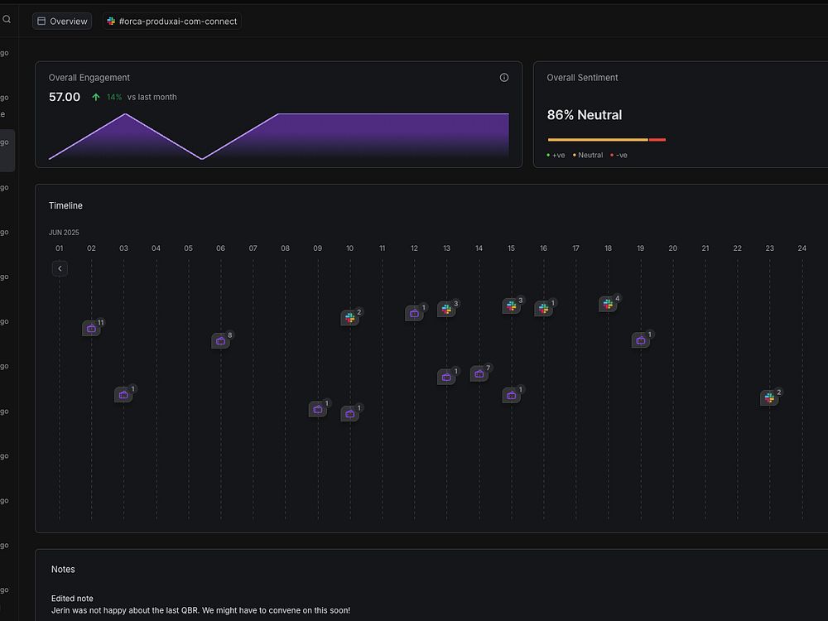Open the Slack marker with 4 on Jun 18
Screen dimensions: 828x621
coord(608,304)
